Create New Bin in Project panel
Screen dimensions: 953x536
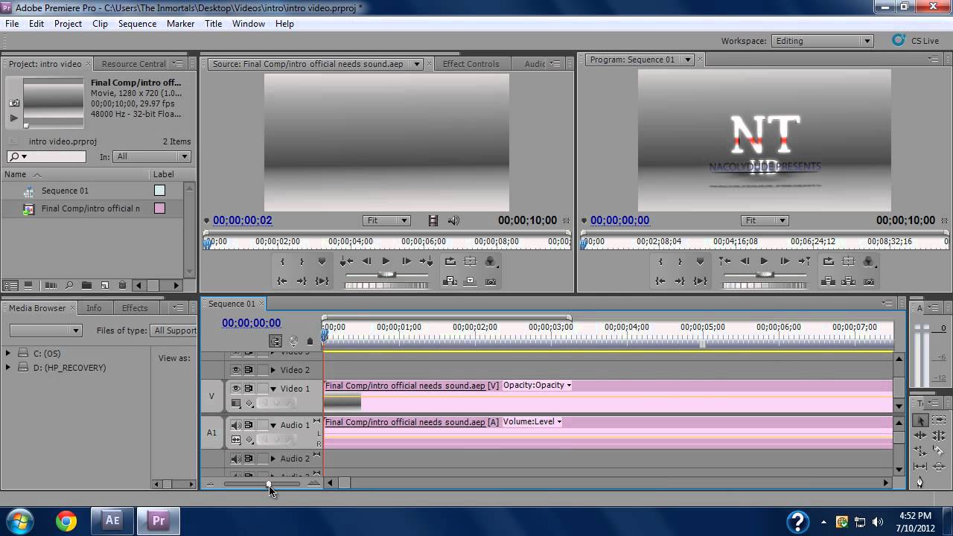pyautogui.click(x=86, y=285)
